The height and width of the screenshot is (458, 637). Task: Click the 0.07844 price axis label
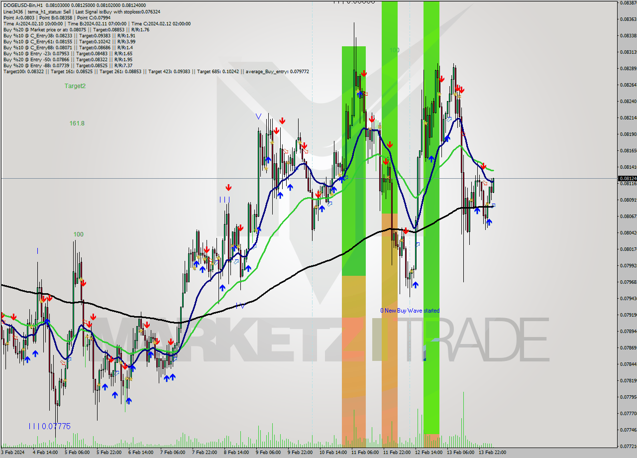(x=628, y=364)
